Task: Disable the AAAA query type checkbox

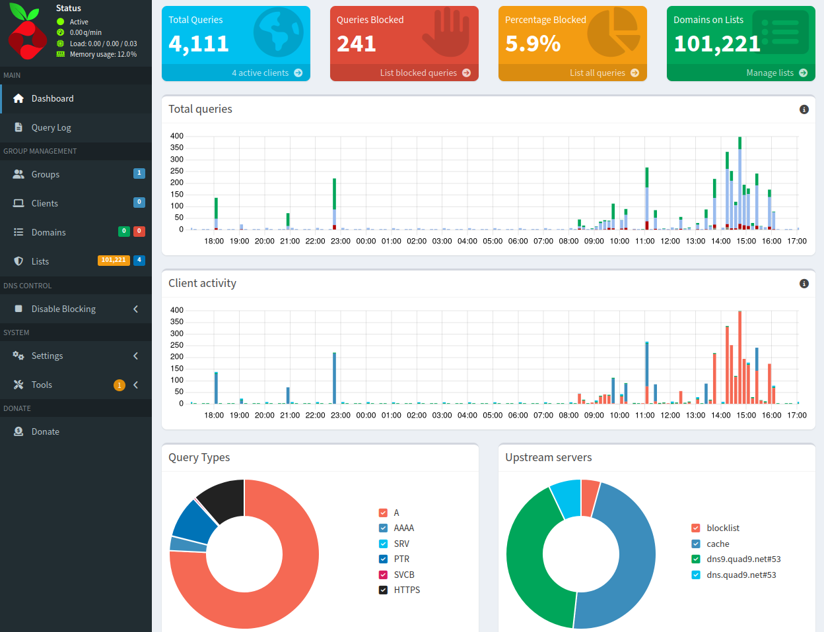Action: pyautogui.click(x=382, y=528)
